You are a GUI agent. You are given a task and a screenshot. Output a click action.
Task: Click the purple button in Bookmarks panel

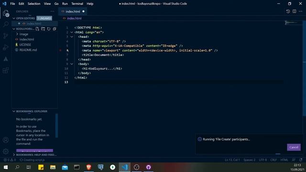click(x=34, y=151)
